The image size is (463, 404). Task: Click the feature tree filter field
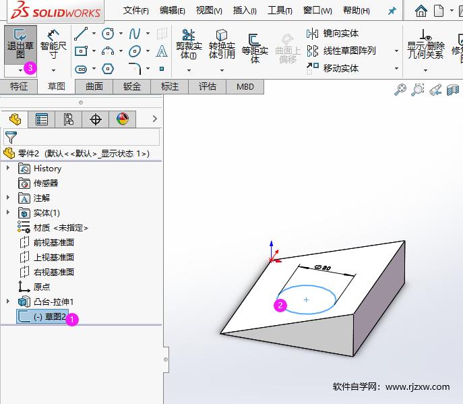(81, 137)
